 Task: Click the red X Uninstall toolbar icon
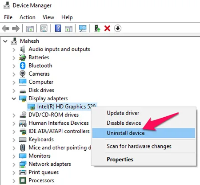click(107, 28)
